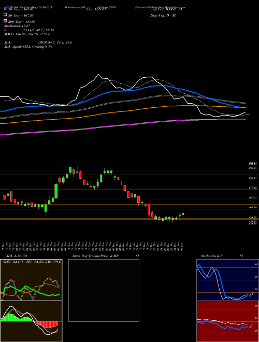The width and height of the screenshot is (259, 342).
Task: Open the blue Stochastics chart panel
Action: point(227,280)
